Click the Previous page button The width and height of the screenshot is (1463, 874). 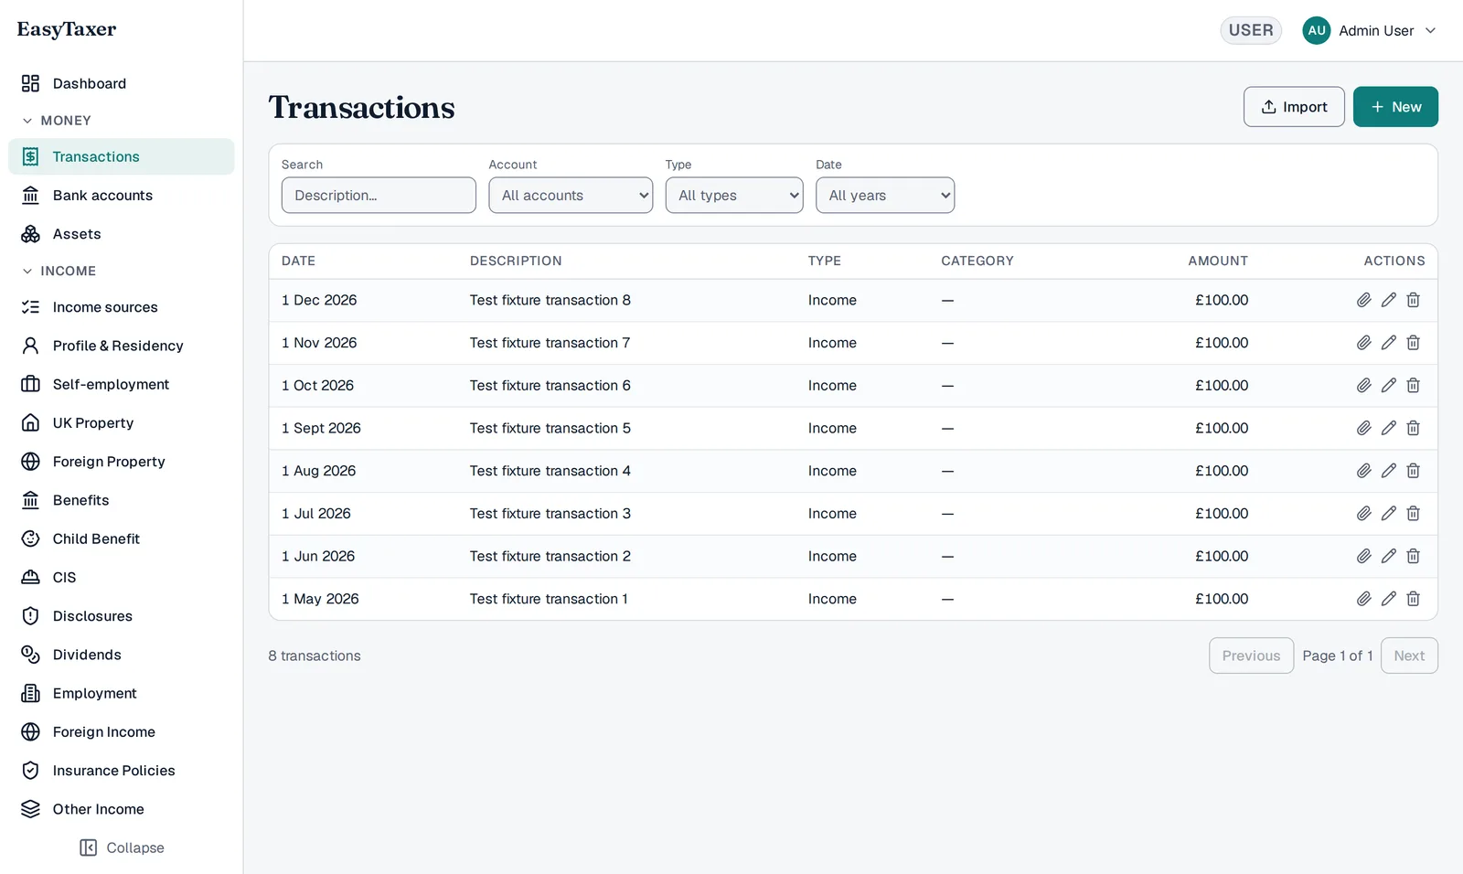[1251, 655]
